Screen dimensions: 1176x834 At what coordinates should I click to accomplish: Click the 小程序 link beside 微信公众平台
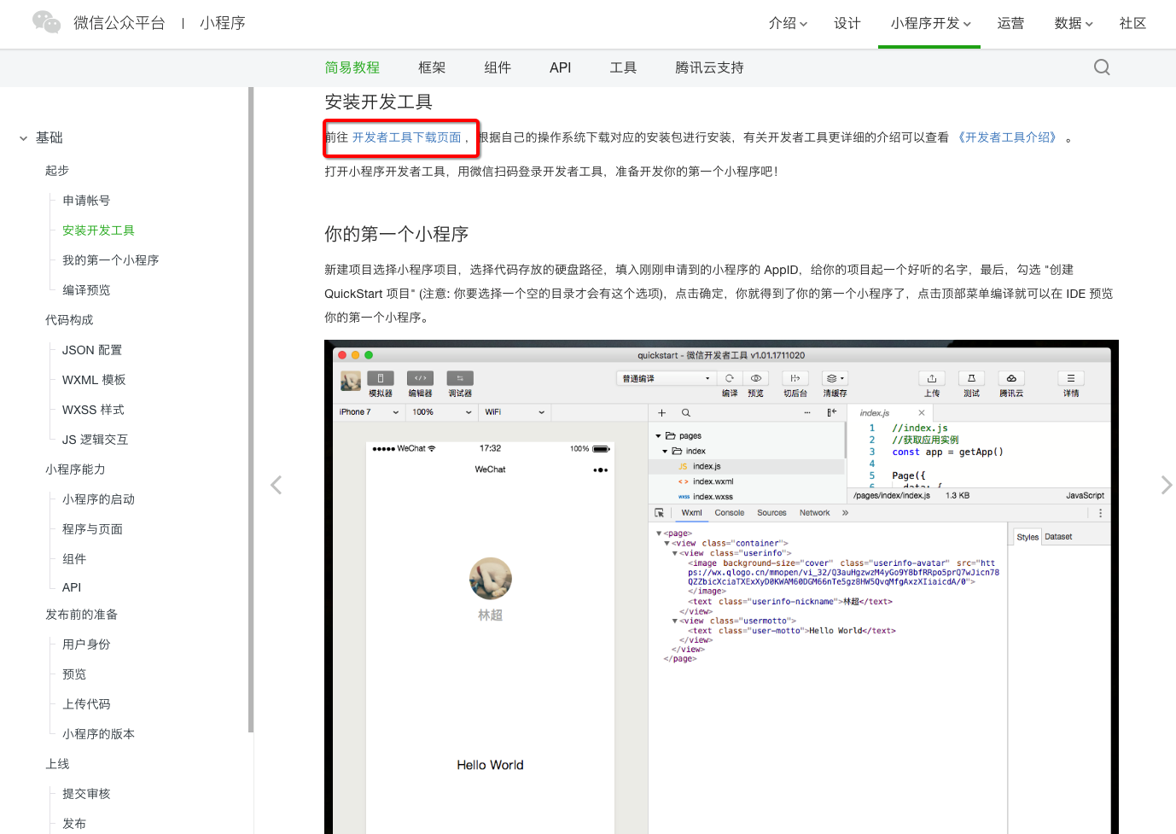tap(223, 23)
